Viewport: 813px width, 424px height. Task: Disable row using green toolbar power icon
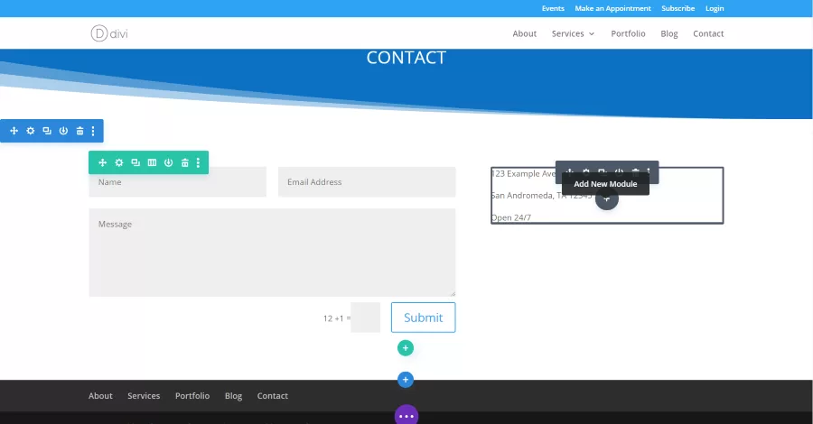click(169, 162)
